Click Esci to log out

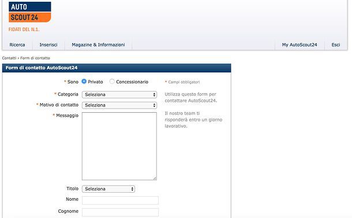(x=336, y=45)
